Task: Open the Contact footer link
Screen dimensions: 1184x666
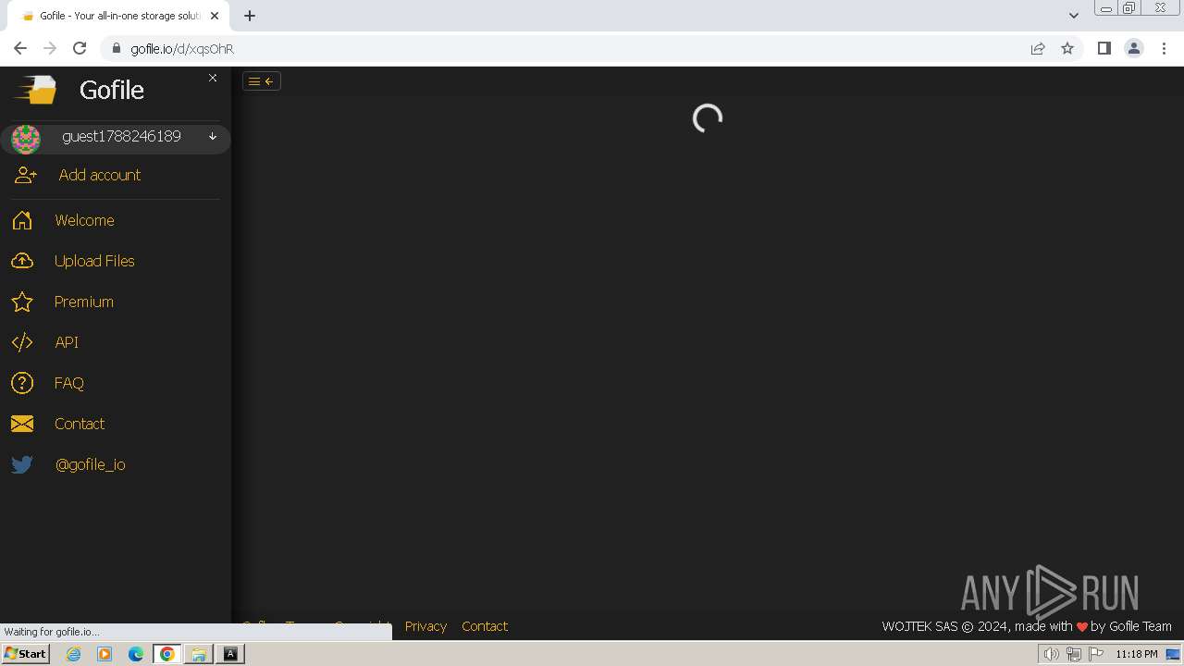Action: [x=485, y=626]
